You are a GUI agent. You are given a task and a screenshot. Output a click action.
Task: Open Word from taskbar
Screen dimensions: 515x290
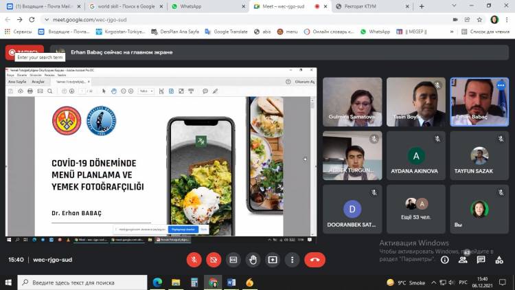(231, 282)
